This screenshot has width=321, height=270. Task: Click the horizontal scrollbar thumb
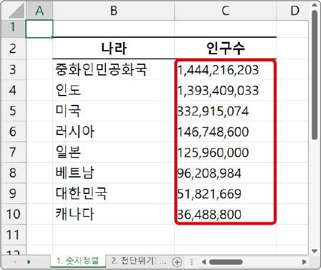(x=226, y=262)
